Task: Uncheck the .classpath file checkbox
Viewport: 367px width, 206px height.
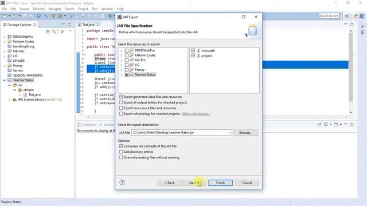Action: [x=193, y=50]
